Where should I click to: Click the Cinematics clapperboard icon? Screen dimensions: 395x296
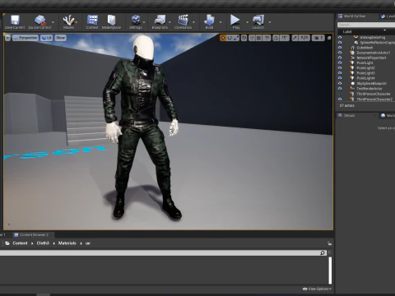coord(183,22)
